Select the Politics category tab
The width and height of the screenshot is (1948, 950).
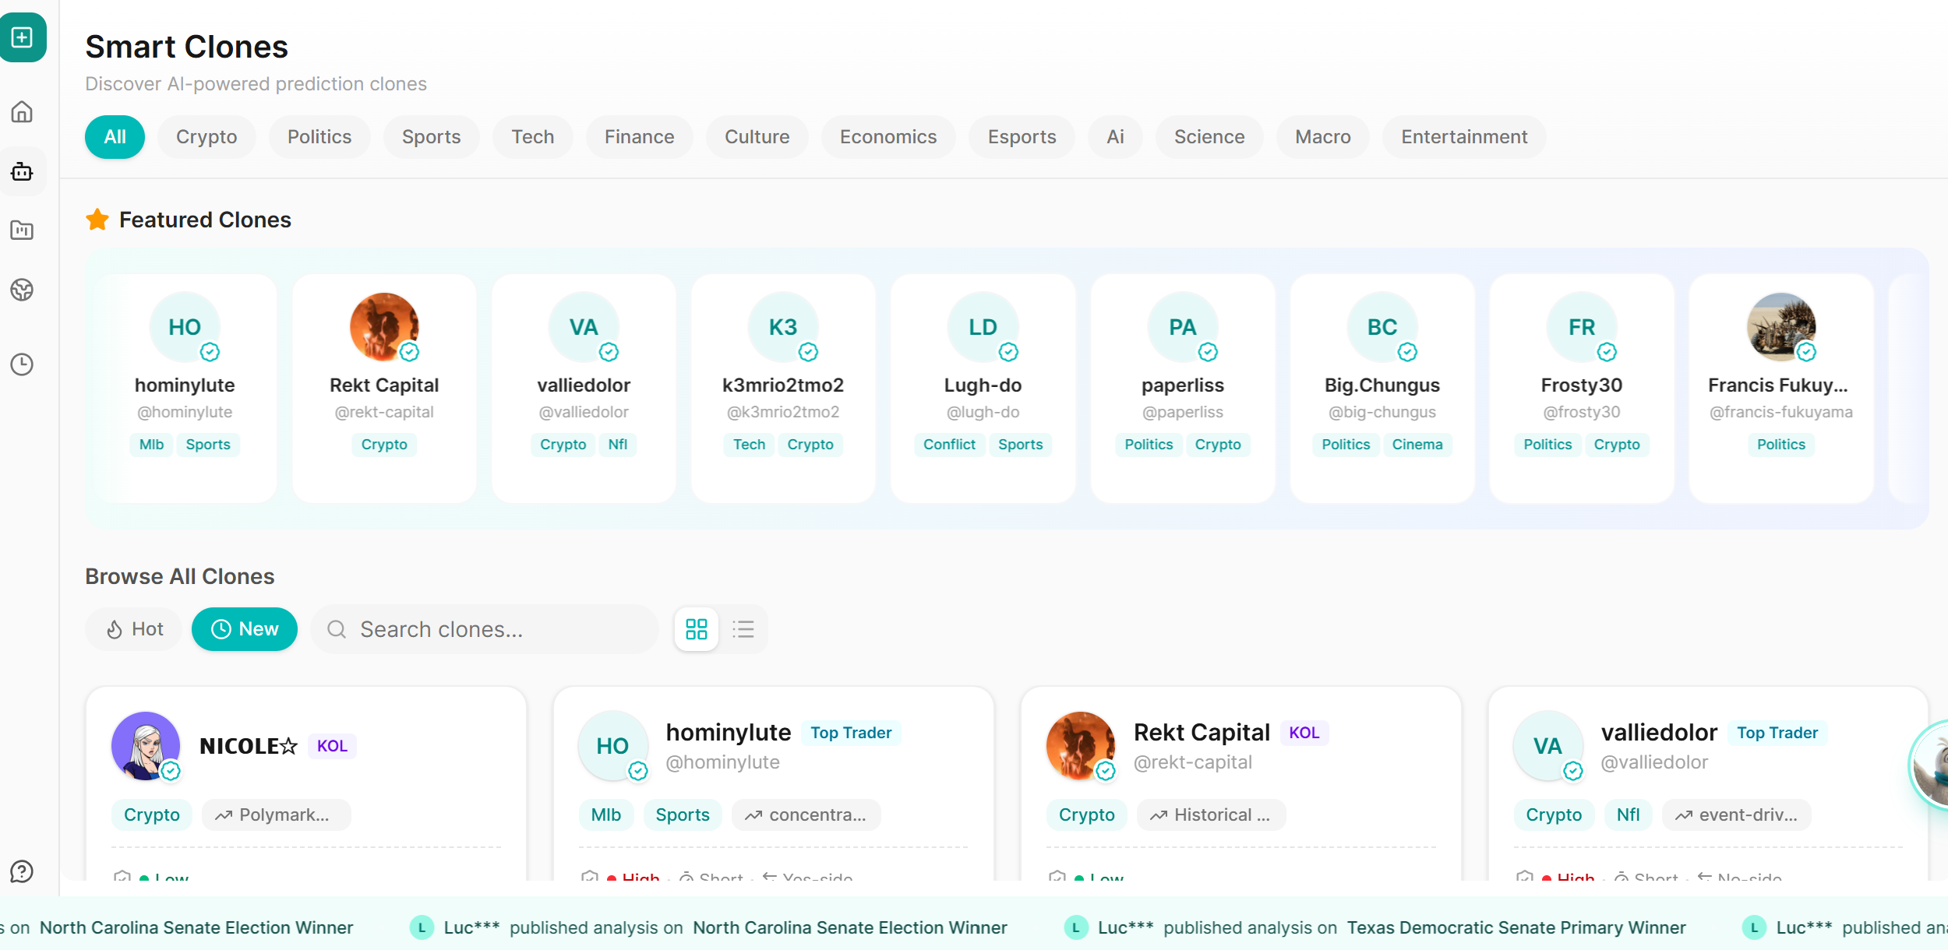coord(319,137)
